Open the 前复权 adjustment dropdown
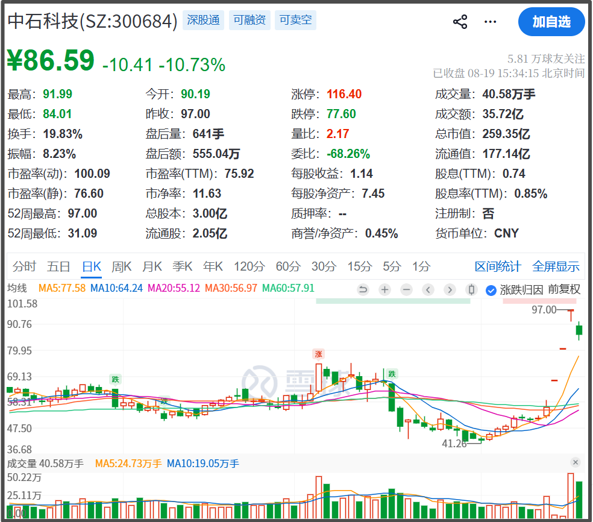593x522 pixels. pyautogui.click(x=564, y=290)
